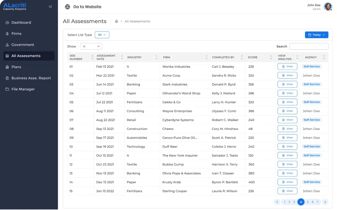This screenshot has width=337, height=210.
Task: Collapse the sidebar with double chevron icon
Action: tap(50, 7)
